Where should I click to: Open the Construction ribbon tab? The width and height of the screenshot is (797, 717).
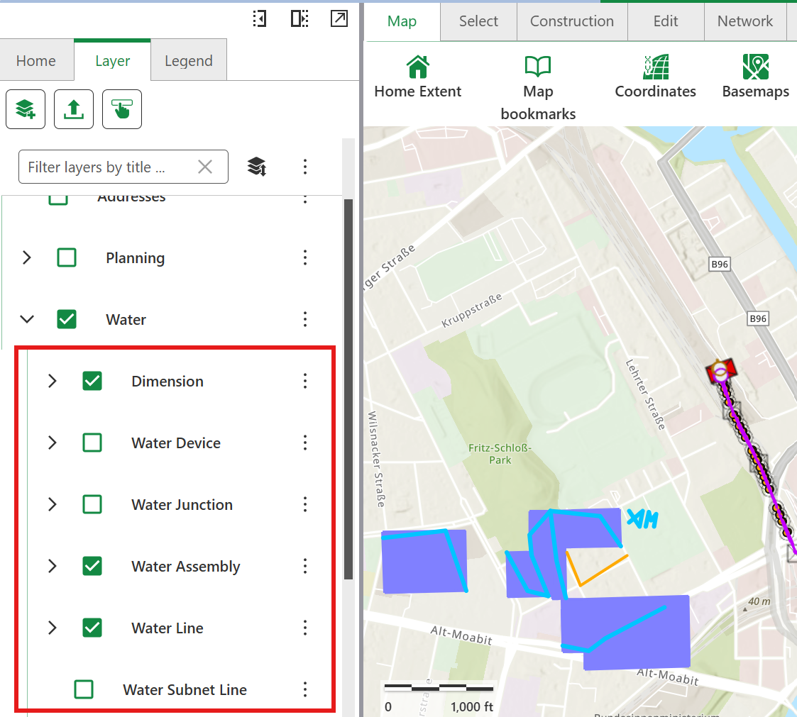[x=571, y=21]
